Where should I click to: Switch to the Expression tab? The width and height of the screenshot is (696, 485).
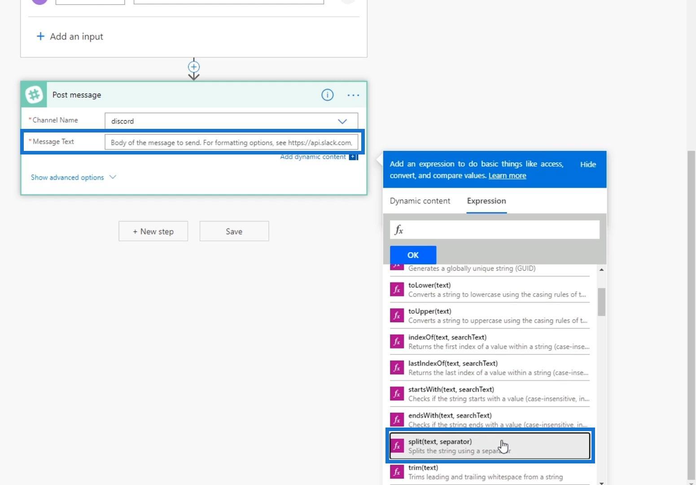(x=486, y=201)
